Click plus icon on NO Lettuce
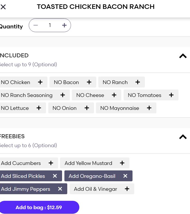 pyautogui.click(x=39, y=108)
